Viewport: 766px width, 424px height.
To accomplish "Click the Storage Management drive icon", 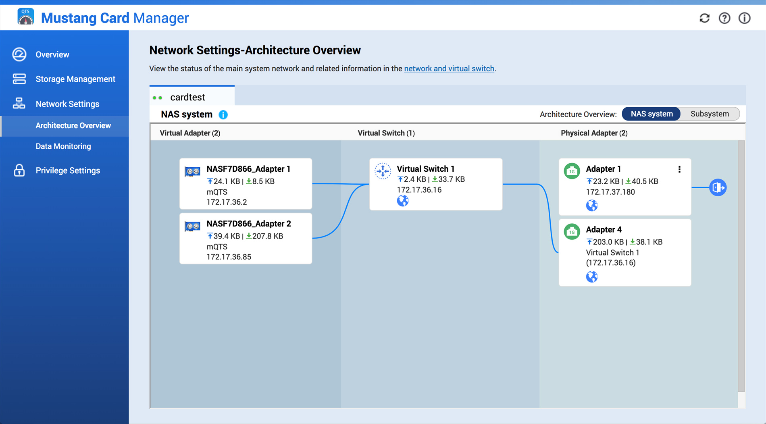I will pyautogui.click(x=19, y=79).
